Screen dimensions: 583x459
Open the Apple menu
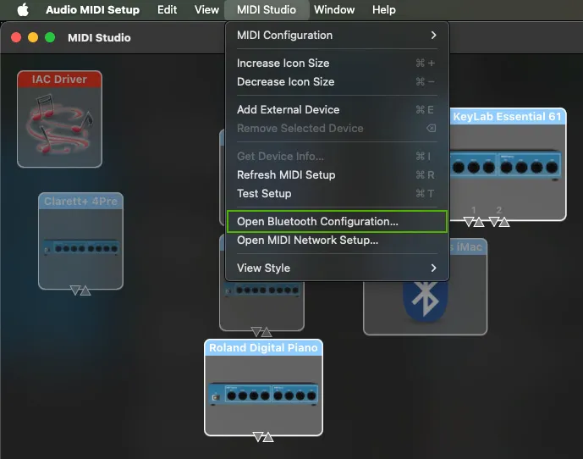(23, 9)
